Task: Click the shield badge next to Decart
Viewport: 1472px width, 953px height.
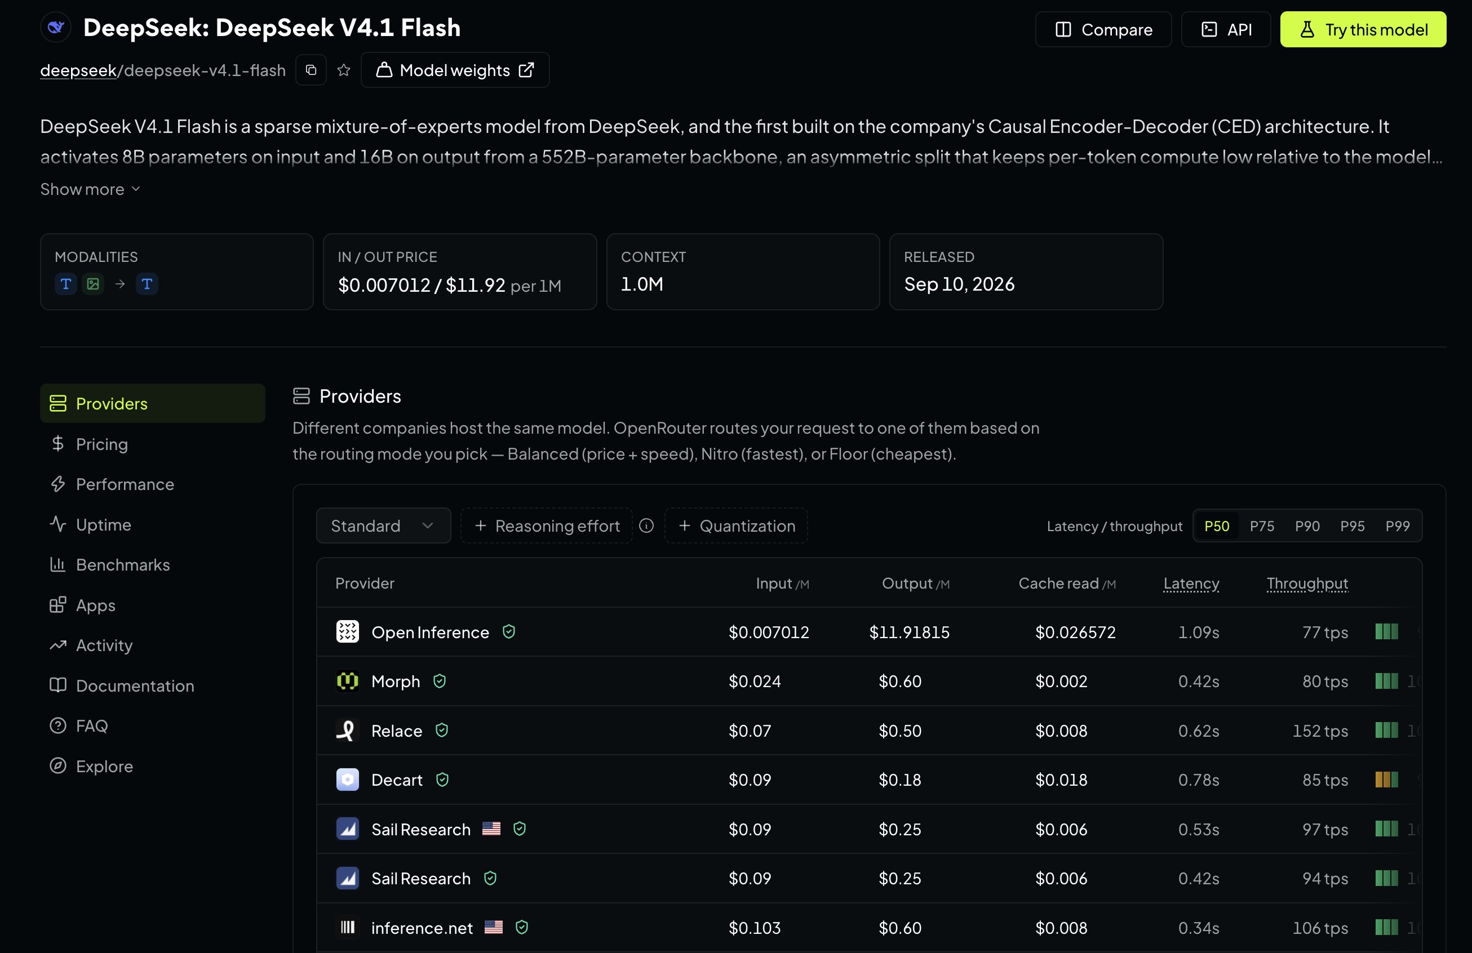Action: pyautogui.click(x=442, y=780)
